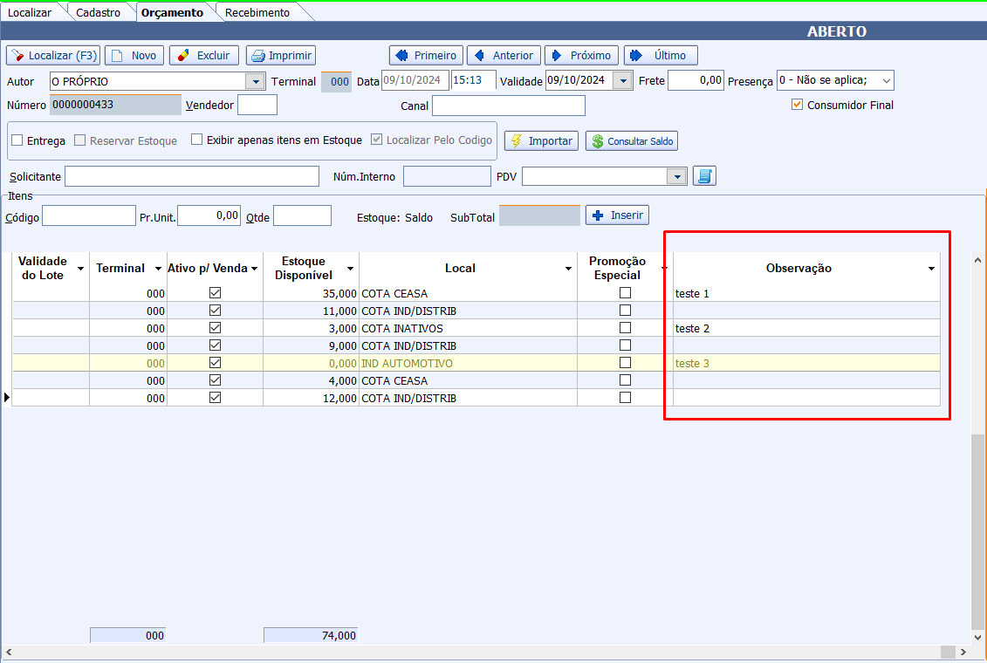Screen dimensions: 987x663
Task: Click the blue notes icon beside PDV
Action: [x=703, y=176]
